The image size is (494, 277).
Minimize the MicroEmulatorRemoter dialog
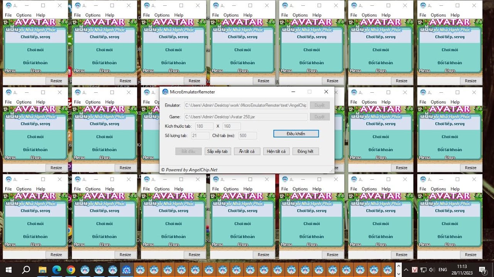[x=294, y=92]
